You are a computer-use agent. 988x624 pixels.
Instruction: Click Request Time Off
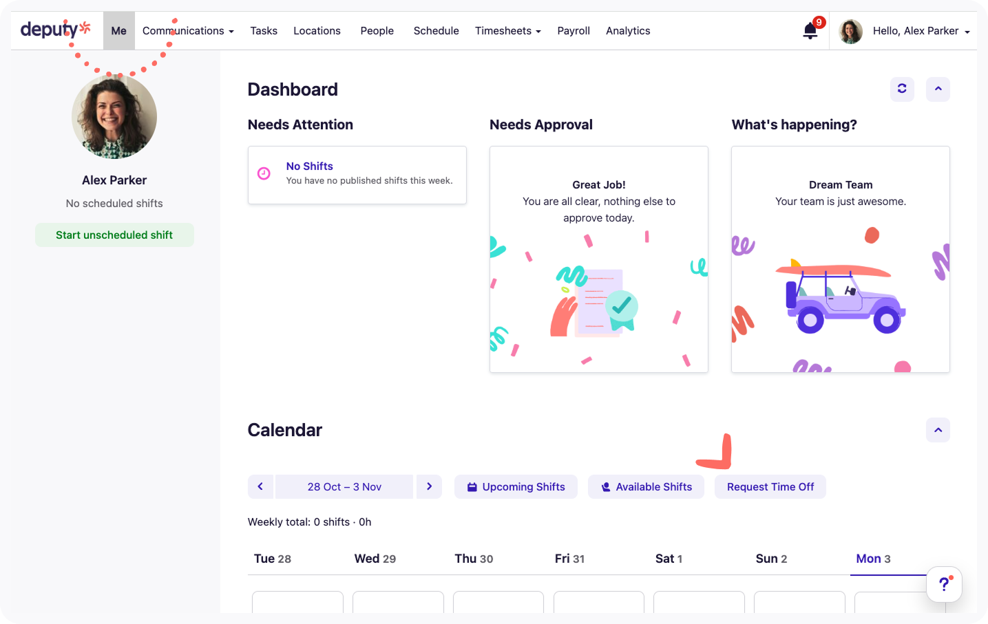click(770, 486)
